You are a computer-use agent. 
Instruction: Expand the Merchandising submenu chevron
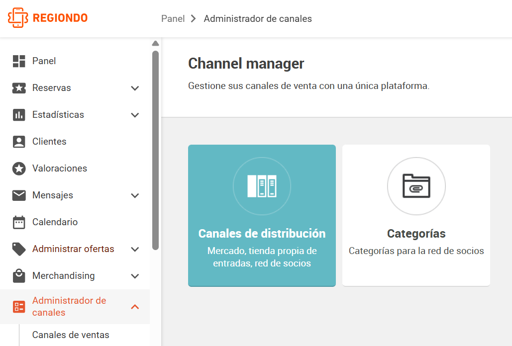(x=135, y=276)
